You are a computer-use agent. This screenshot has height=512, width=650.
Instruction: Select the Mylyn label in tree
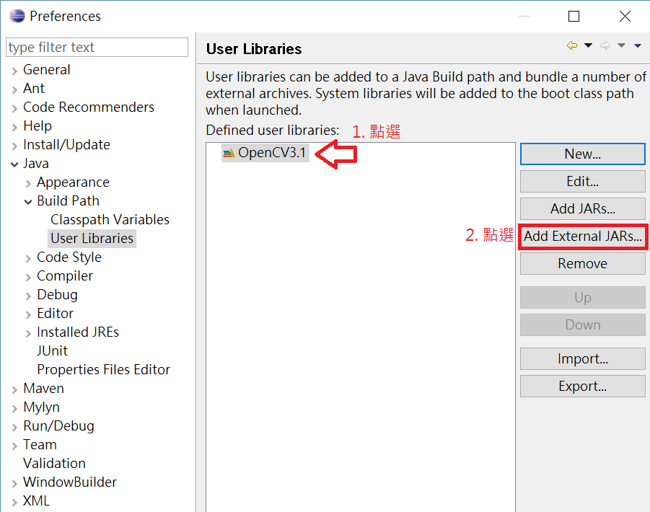(41, 407)
